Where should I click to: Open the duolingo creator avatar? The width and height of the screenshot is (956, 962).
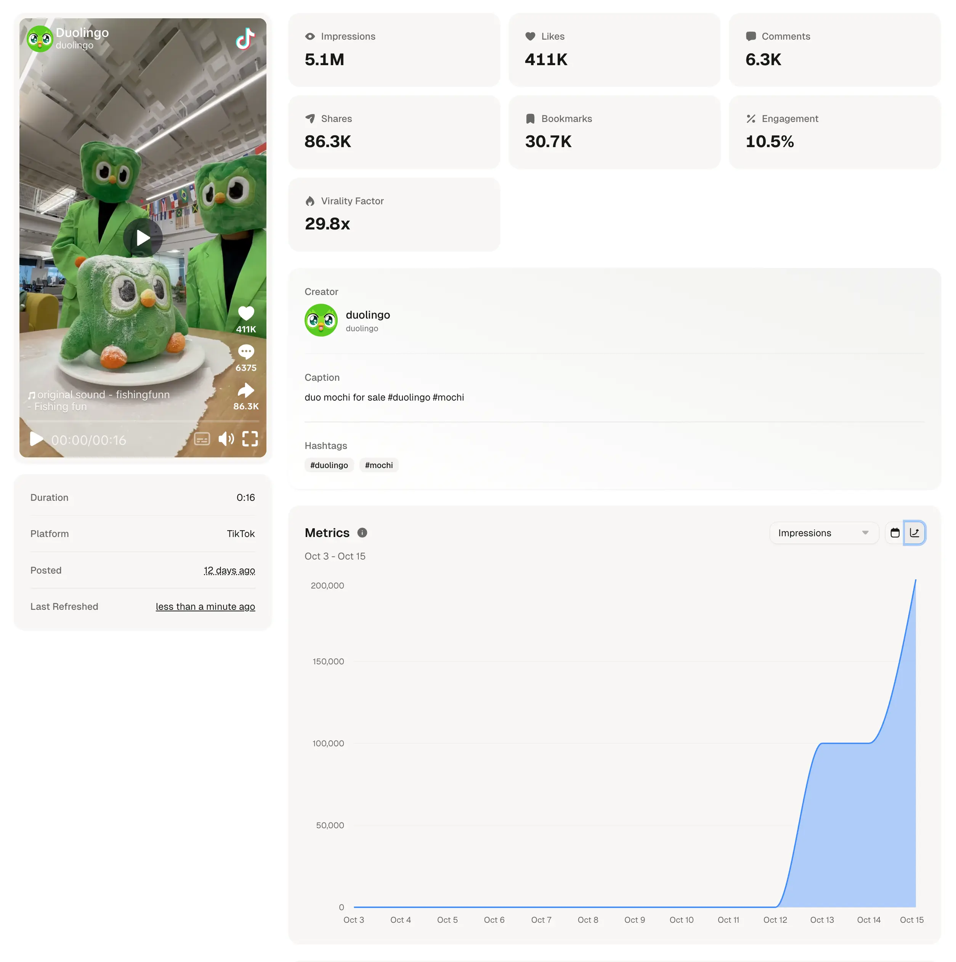point(321,320)
